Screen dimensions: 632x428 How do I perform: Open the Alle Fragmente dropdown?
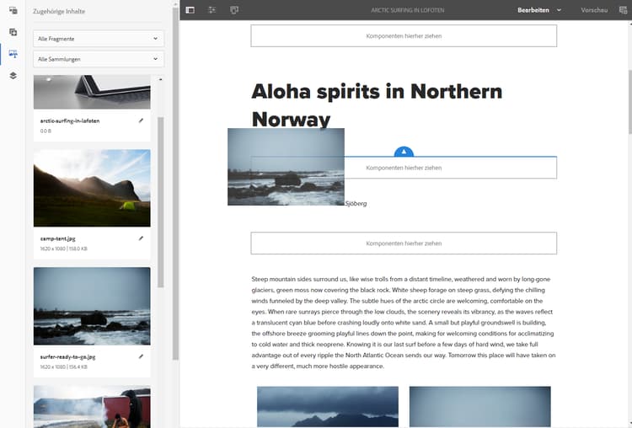[x=99, y=39]
